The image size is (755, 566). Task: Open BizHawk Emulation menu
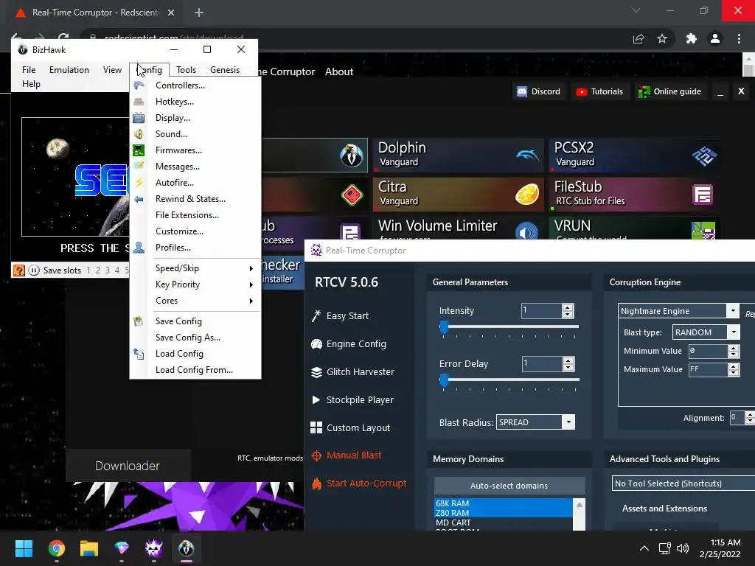(69, 70)
